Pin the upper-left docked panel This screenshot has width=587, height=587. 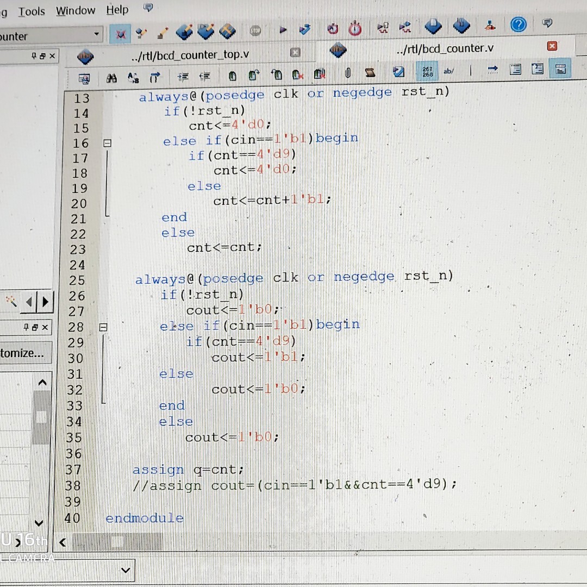tap(34, 56)
